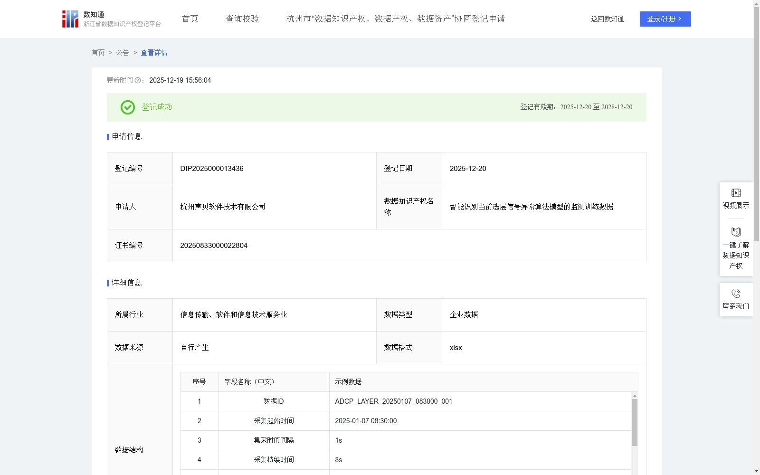Screen dimensions: 760x475
Task: Select registration number DIP2025000013436
Action: tap(212, 169)
